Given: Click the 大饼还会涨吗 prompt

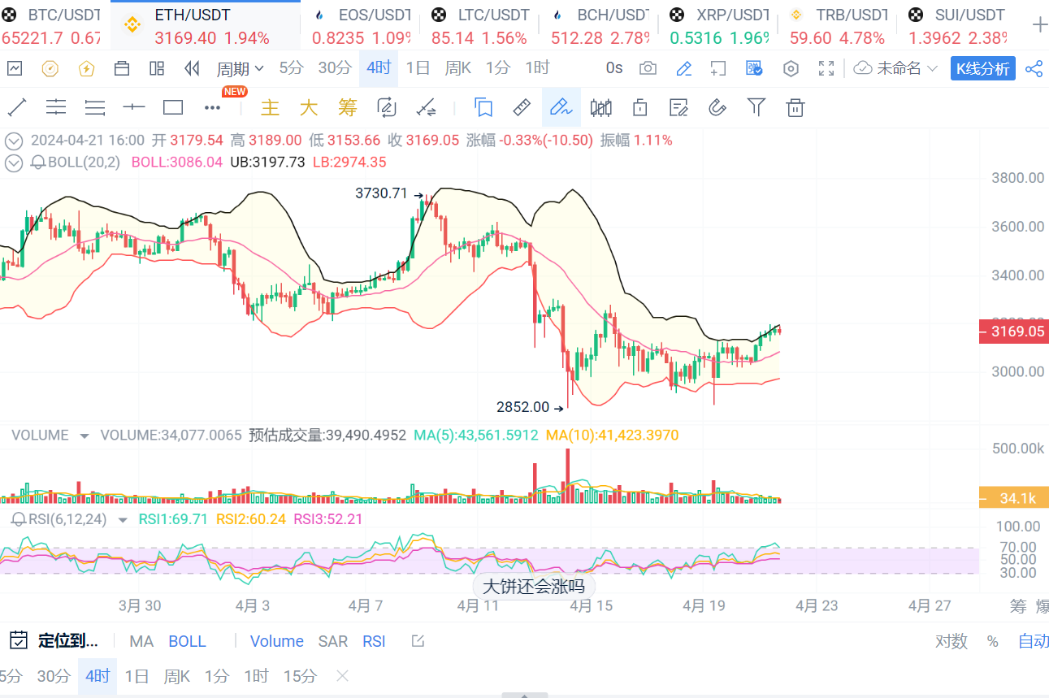Looking at the screenshot, I should (534, 586).
